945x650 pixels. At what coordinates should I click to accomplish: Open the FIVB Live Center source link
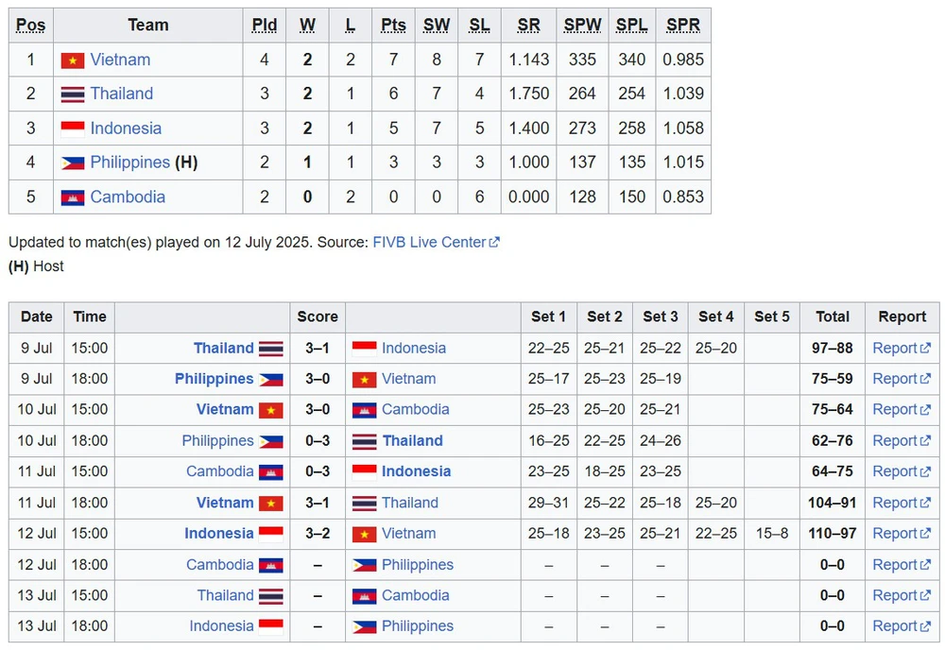click(x=429, y=242)
